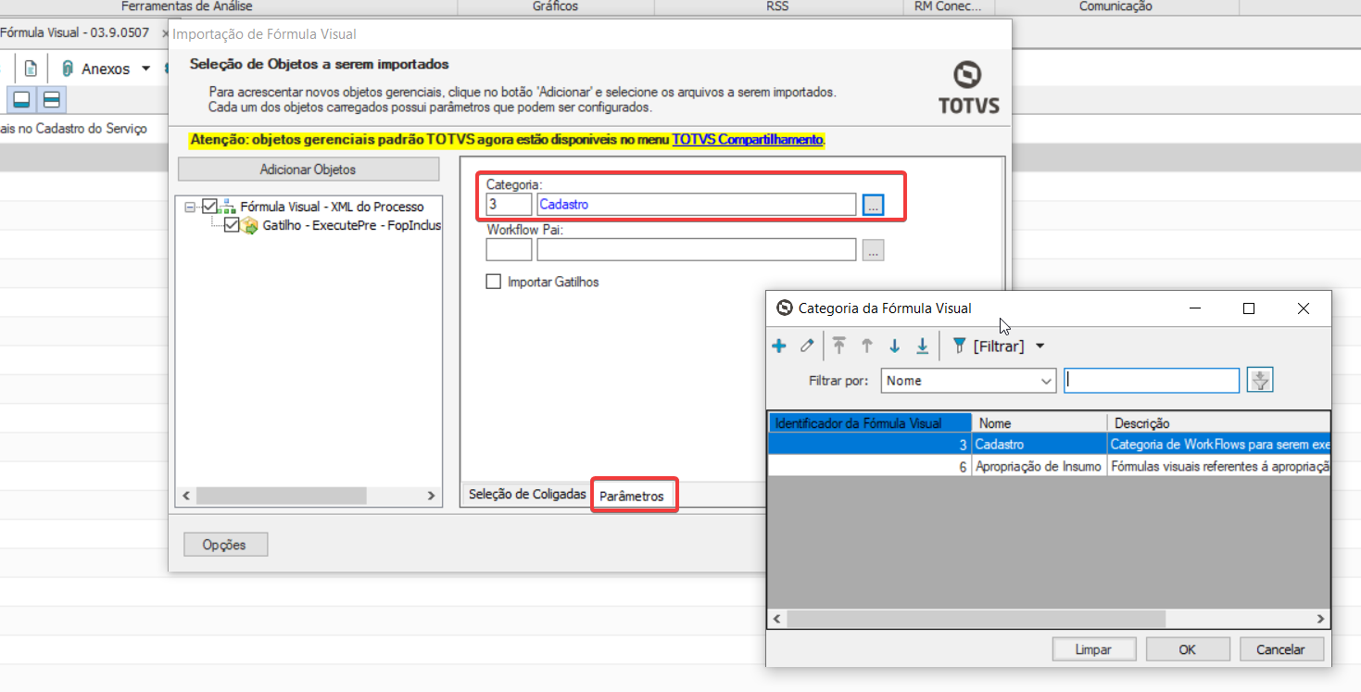Select the Apropriação de Insumo row
Image resolution: width=1361 pixels, height=692 pixels.
pos(1049,467)
